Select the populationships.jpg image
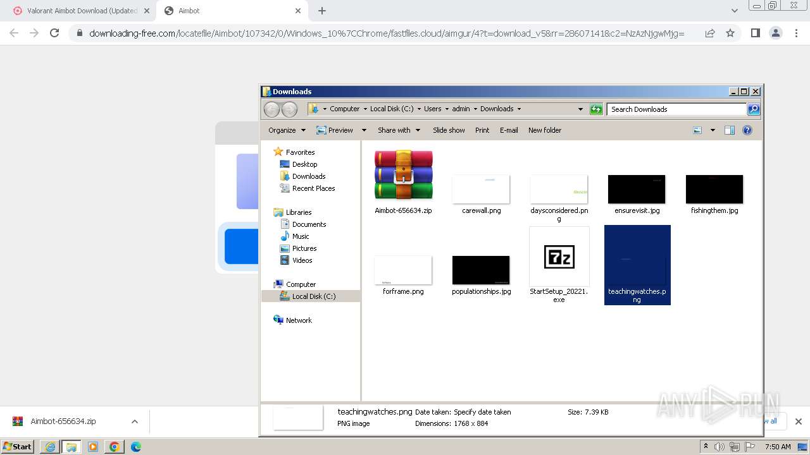Screen dimensions: 810x455 481,270
